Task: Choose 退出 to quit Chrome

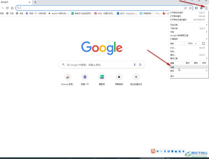Action: [x=189, y=76]
